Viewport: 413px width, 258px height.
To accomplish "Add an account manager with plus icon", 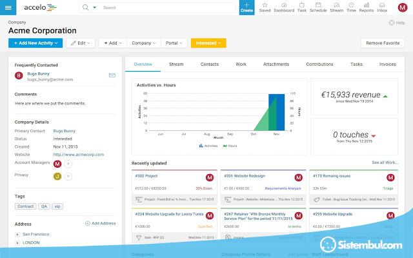I will (x=68, y=164).
